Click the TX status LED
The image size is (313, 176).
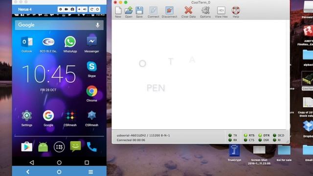[x=230, y=135]
